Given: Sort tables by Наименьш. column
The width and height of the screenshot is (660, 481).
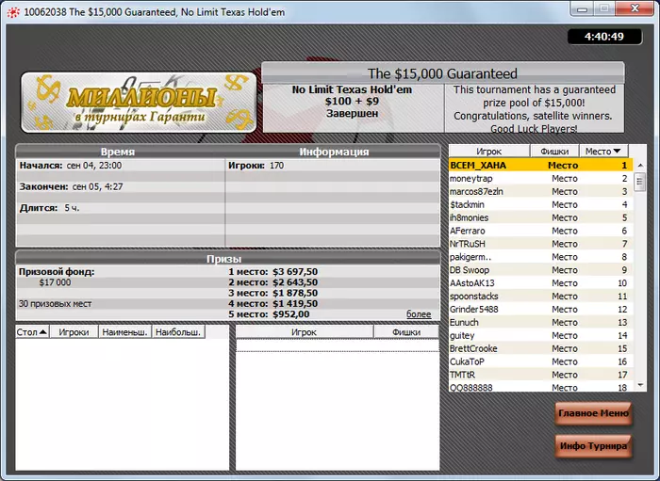Looking at the screenshot, I should pos(125,332).
